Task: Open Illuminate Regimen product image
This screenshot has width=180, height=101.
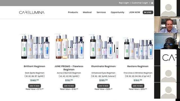Action: [x=103, y=47]
